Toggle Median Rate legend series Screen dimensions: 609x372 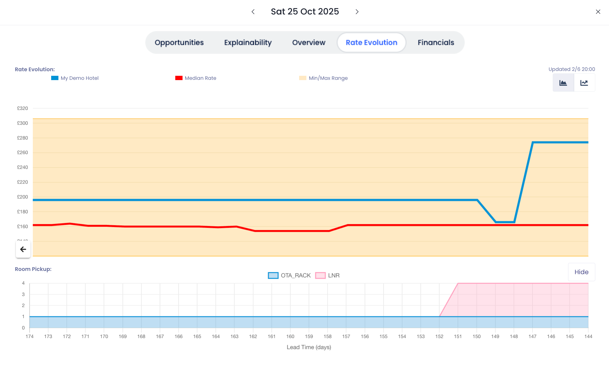200,78
